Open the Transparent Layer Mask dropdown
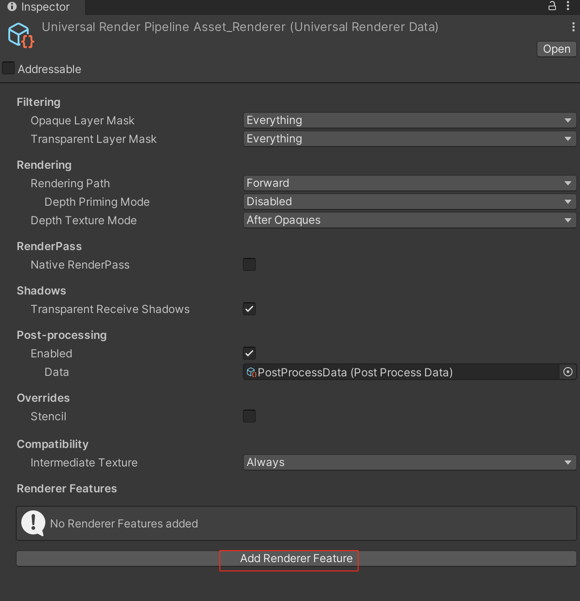The width and height of the screenshot is (580, 601). tap(409, 139)
